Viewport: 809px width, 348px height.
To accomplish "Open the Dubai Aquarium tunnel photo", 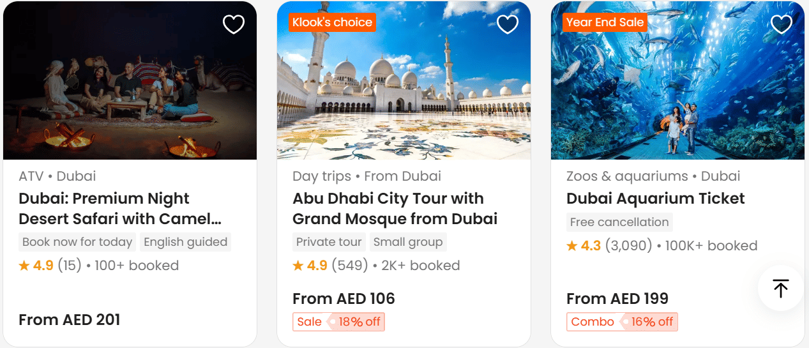I will pyautogui.click(x=677, y=96).
